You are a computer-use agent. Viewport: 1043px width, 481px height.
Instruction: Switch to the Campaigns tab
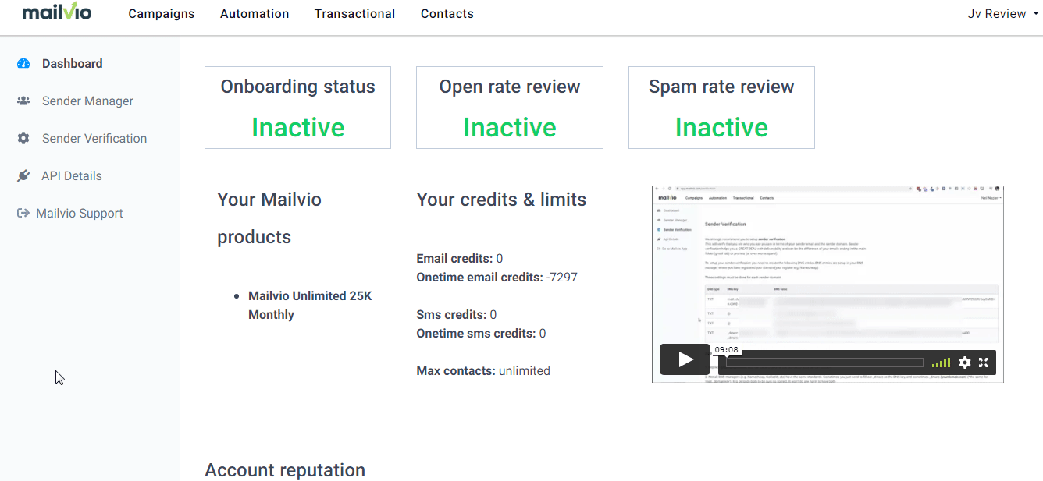coord(162,13)
